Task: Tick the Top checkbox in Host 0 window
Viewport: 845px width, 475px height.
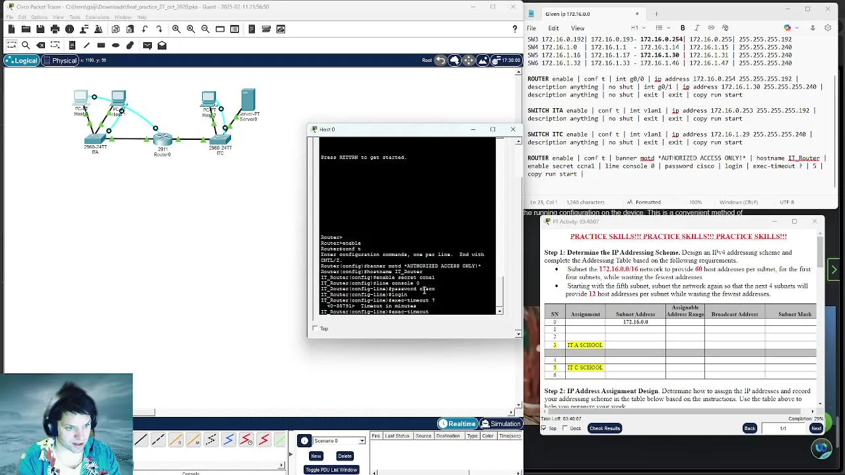Action: [315, 329]
